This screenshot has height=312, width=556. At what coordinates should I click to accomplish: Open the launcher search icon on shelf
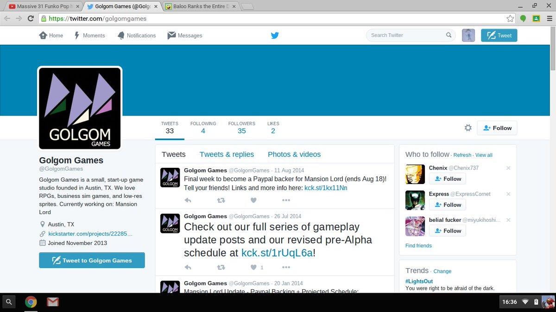pos(10,302)
